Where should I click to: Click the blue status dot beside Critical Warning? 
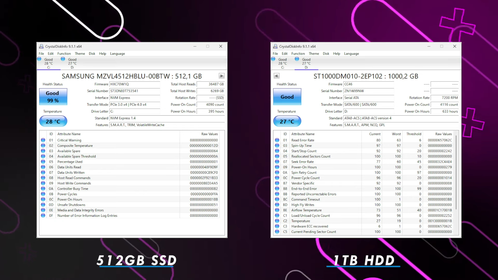(x=43, y=140)
